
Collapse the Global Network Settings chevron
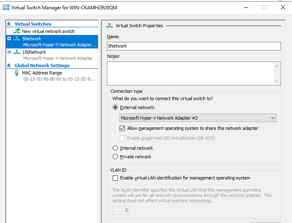pyautogui.click(x=9, y=66)
